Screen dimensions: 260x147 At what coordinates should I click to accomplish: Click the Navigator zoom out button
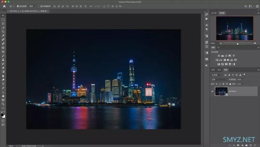pos(221,44)
